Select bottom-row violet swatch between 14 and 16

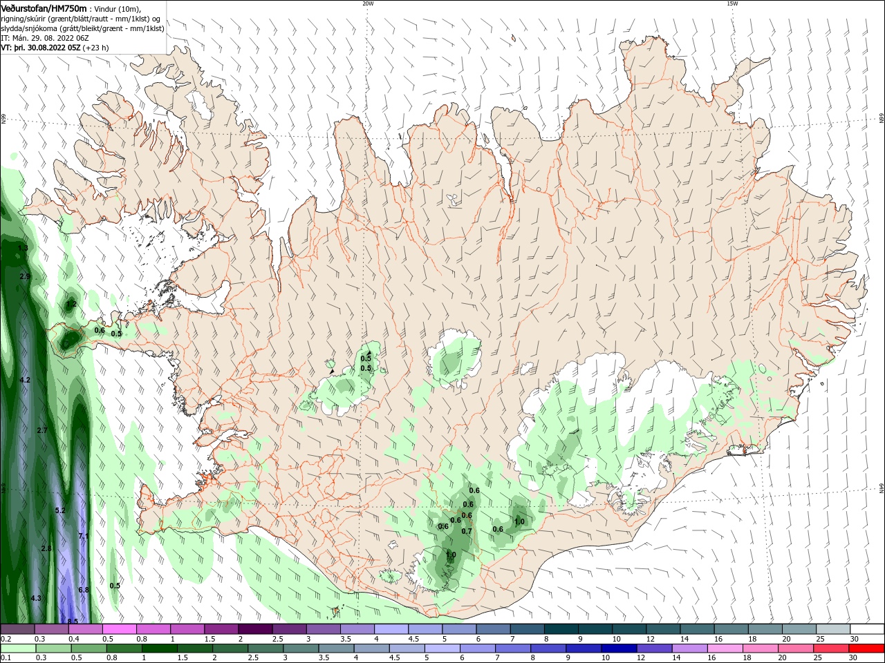click(690, 648)
